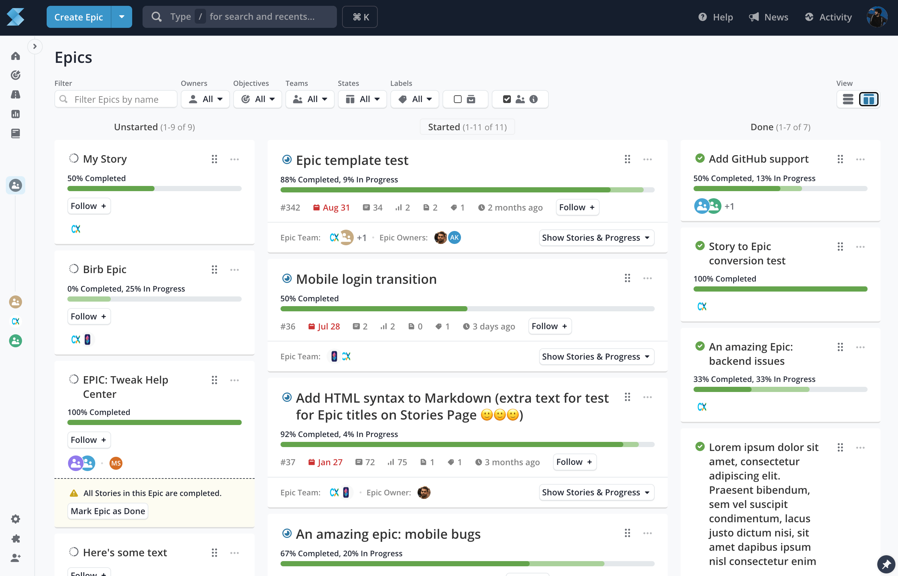Click the Settings gear in sidebar

(x=15, y=519)
